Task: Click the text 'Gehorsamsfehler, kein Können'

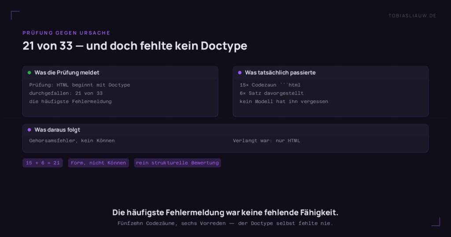Action: (x=72, y=141)
